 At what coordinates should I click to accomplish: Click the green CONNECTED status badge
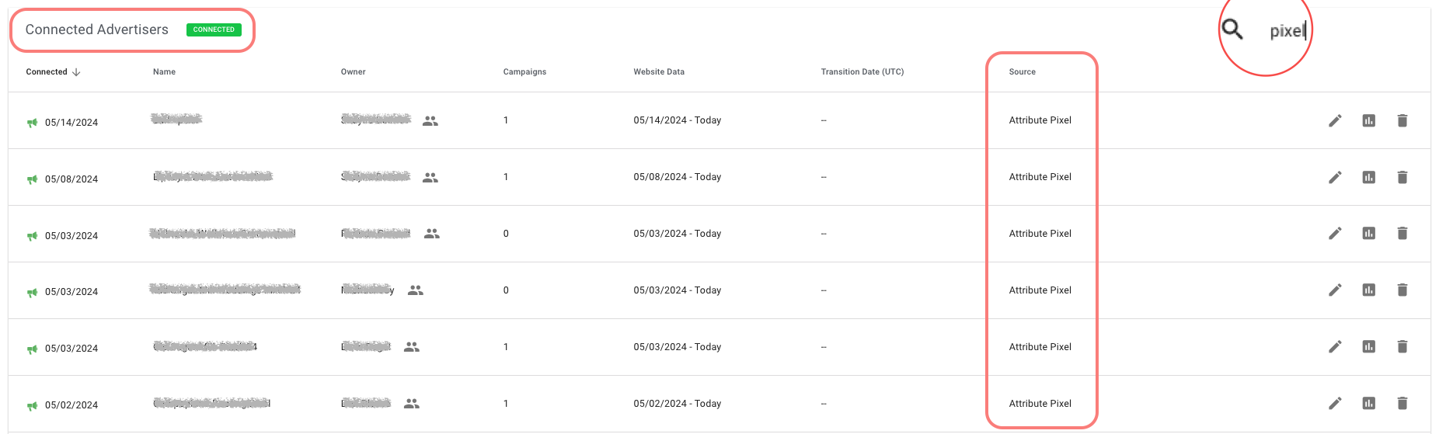pos(214,30)
